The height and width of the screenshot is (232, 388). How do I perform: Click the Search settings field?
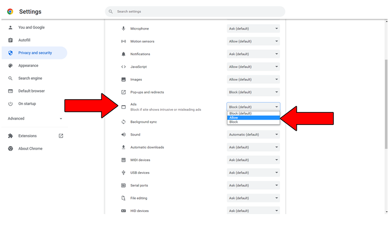195,12
